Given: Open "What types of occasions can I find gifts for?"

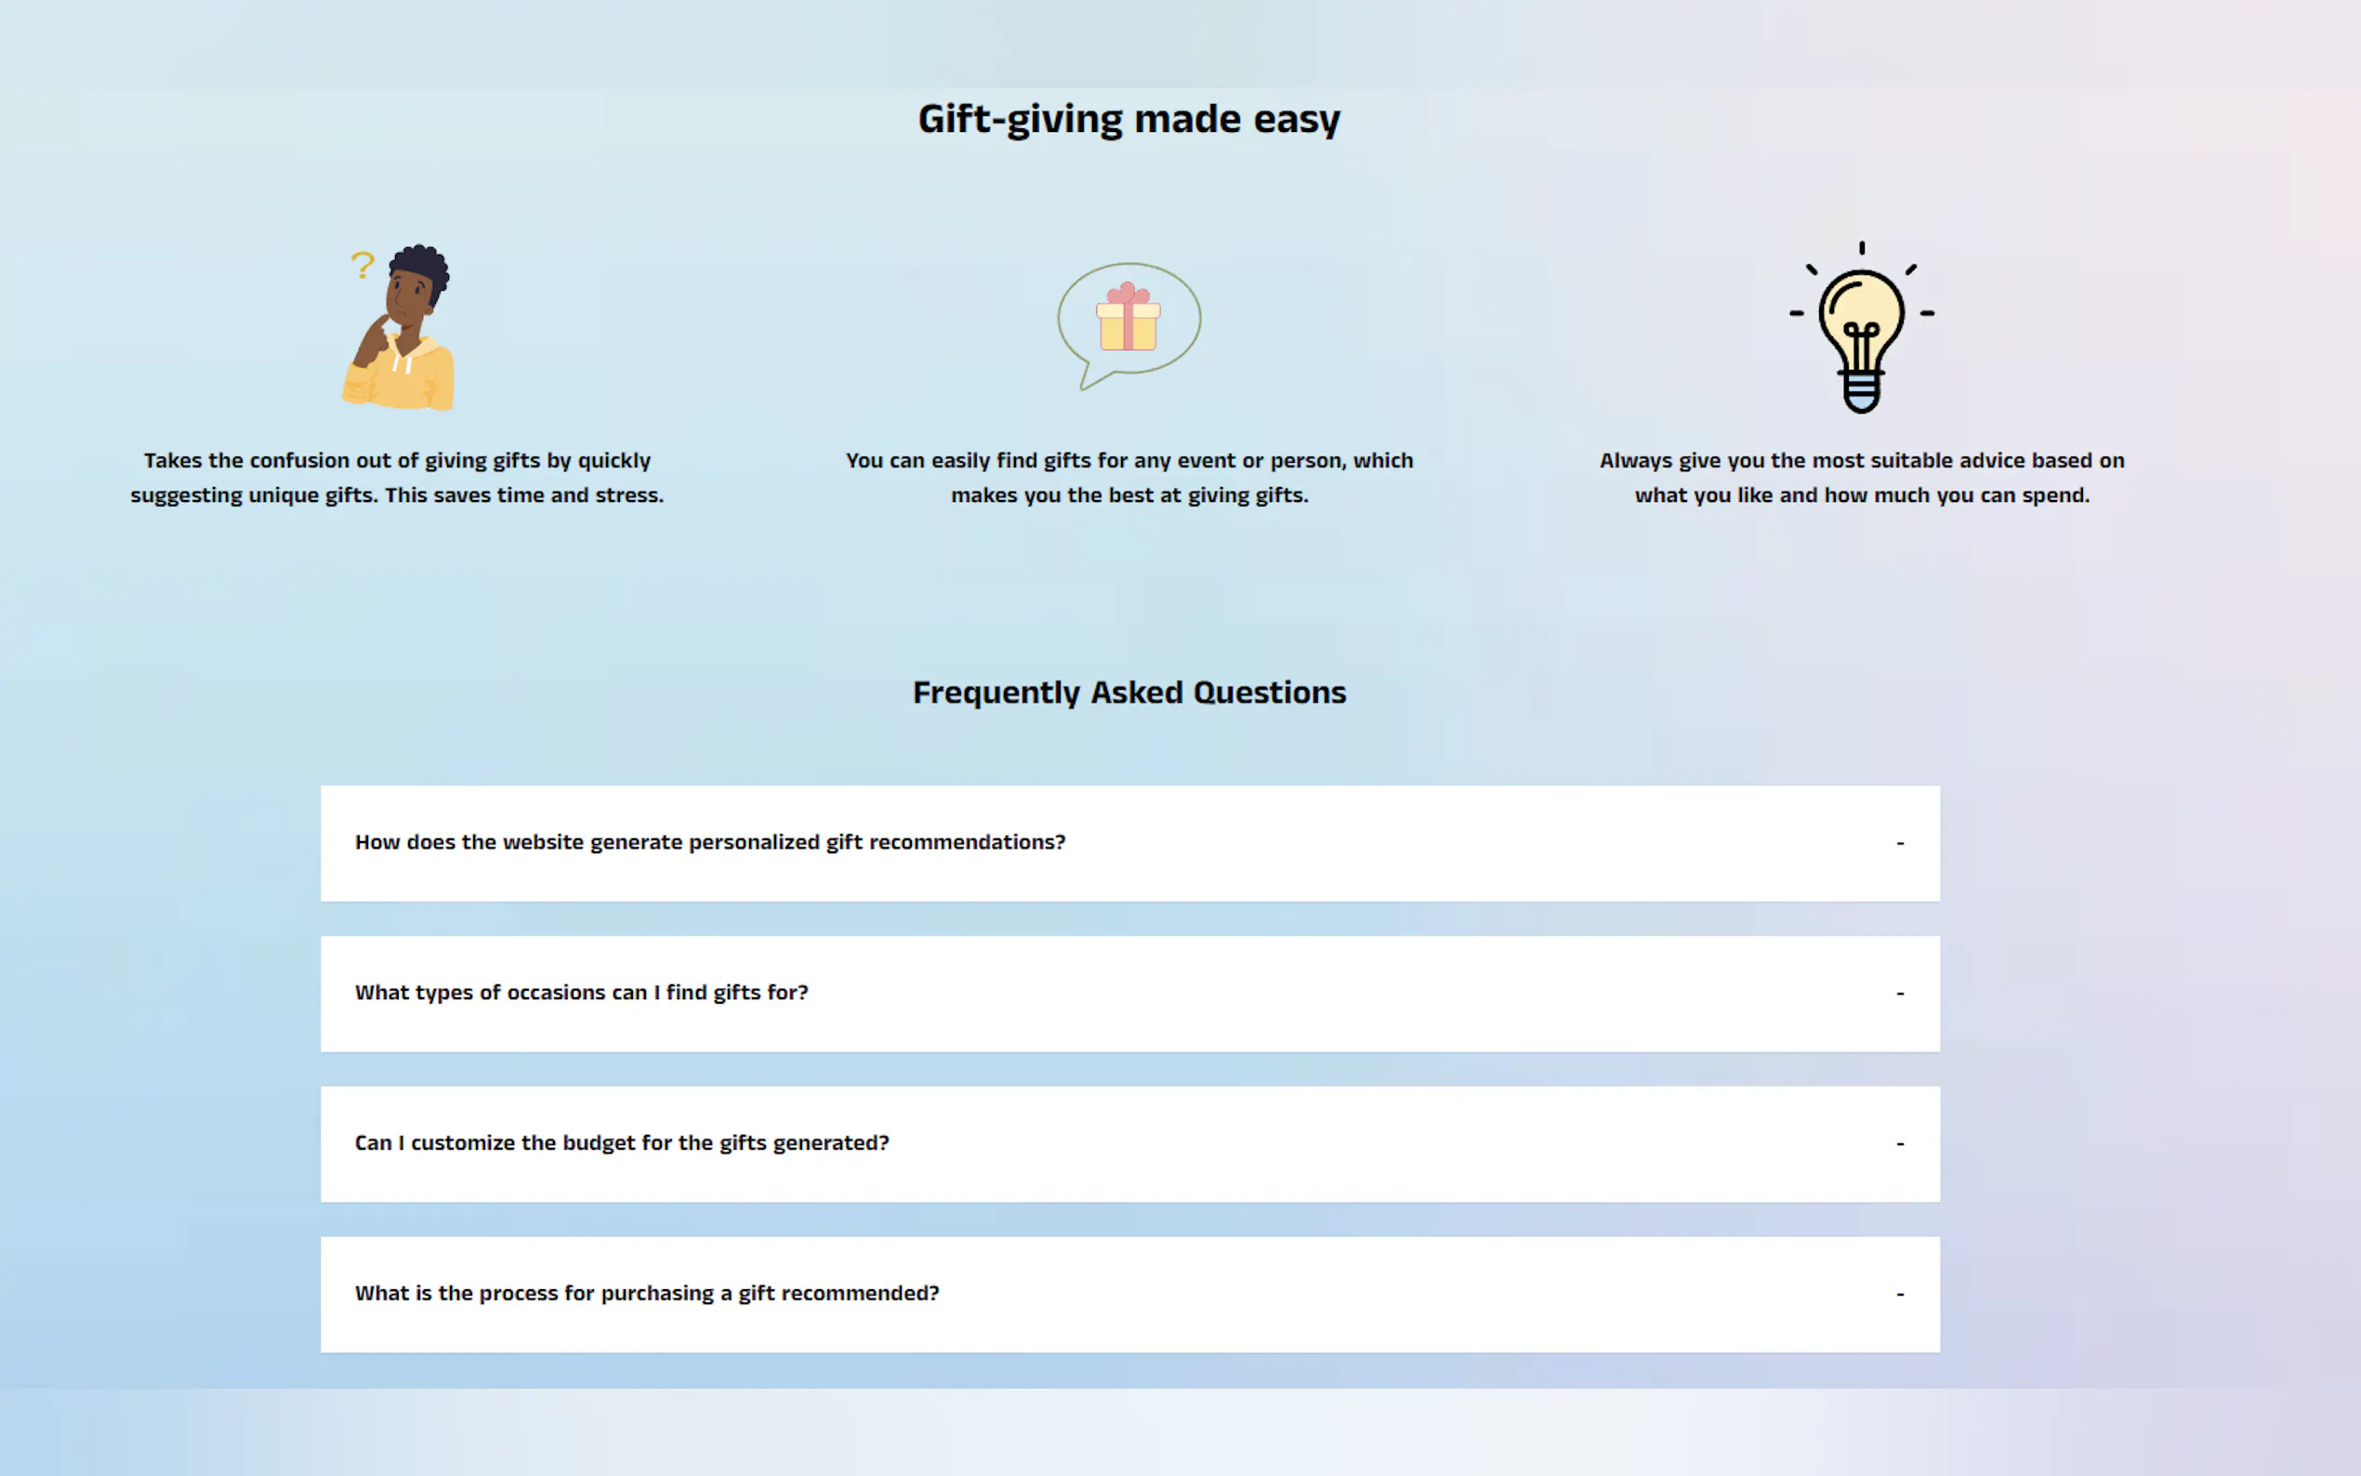Looking at the screenshot, I should pyautogui.click(x=581, y=993).
